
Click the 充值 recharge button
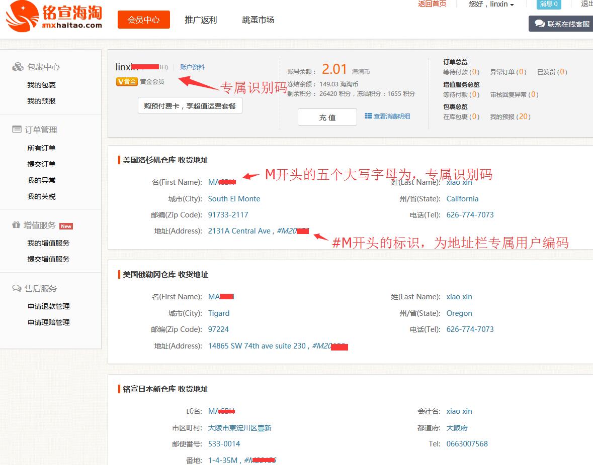(327, 117)
